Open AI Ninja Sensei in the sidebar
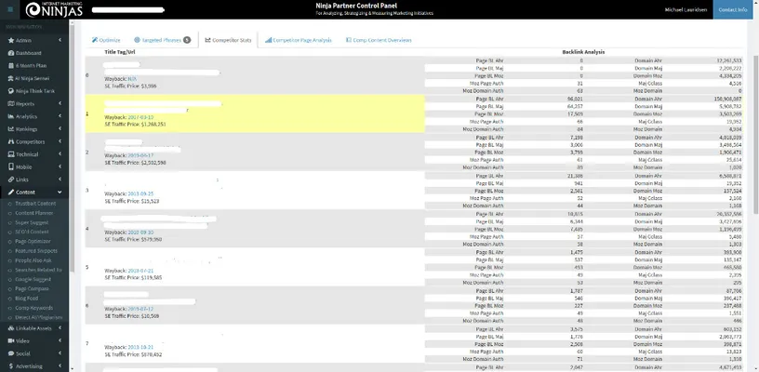Image resolution: width=759 pixels, height=372 pixels. [33, 78]
